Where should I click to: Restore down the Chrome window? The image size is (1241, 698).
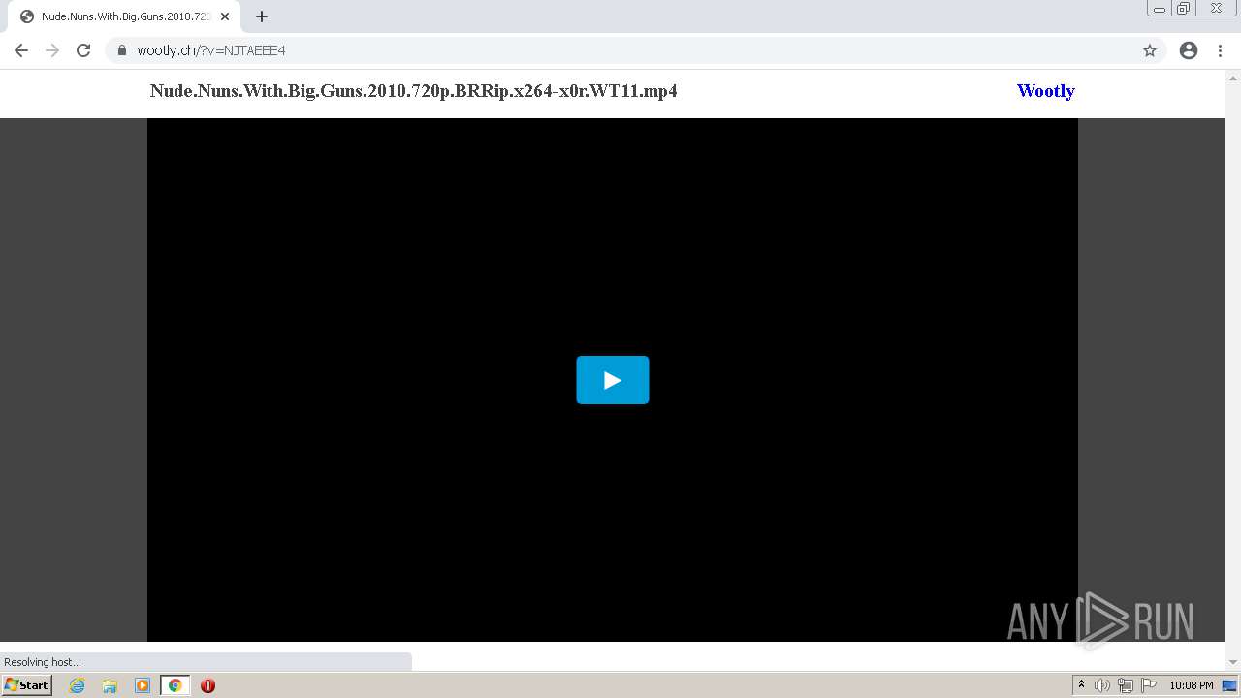point(1184,9)
